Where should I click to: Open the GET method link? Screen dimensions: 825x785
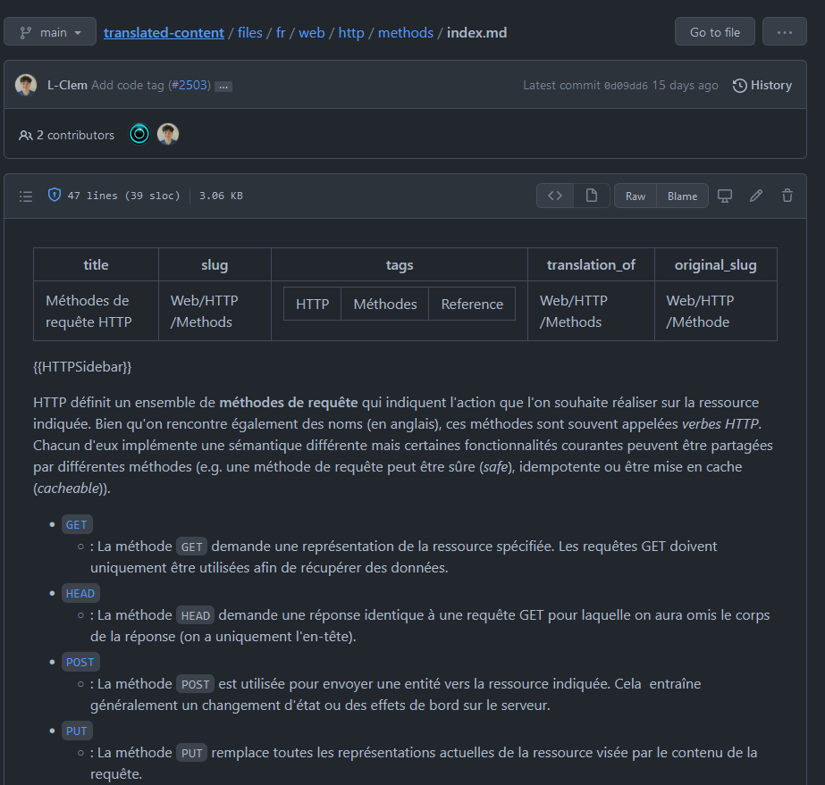coord(77,525)
